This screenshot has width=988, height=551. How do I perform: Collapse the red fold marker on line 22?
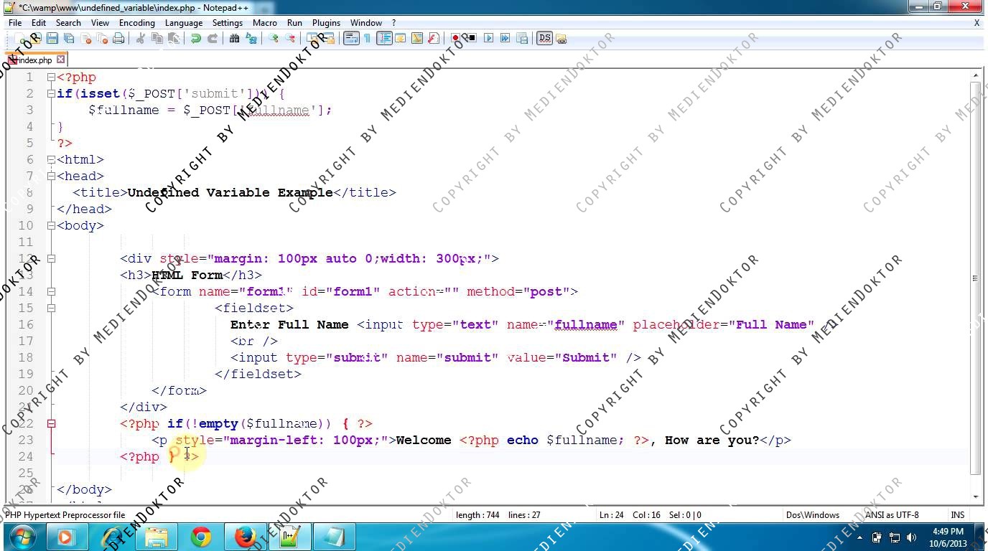pyautogui.click(x=51, y=423)
